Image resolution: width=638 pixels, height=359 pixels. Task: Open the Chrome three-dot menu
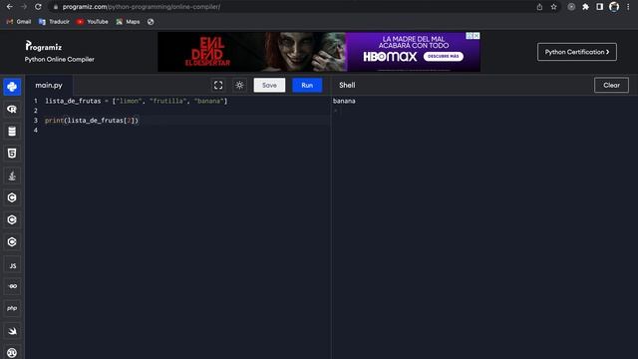pyautogui.click(x=628, y=7)
